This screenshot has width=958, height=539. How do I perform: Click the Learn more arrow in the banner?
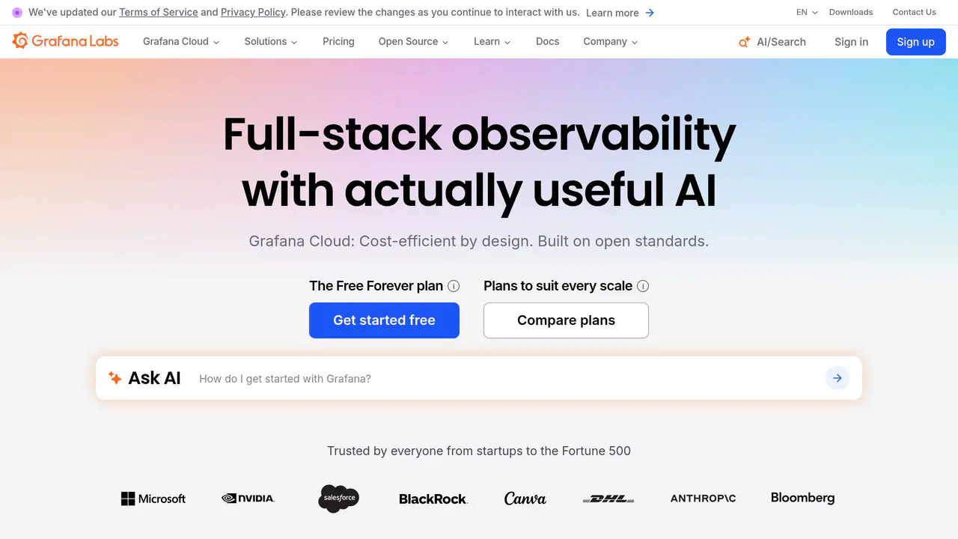[650, 13]
